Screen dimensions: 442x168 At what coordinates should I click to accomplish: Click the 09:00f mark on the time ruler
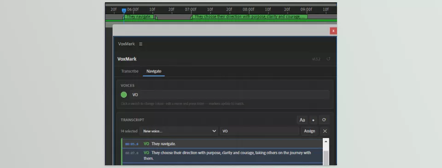point(306,10)
